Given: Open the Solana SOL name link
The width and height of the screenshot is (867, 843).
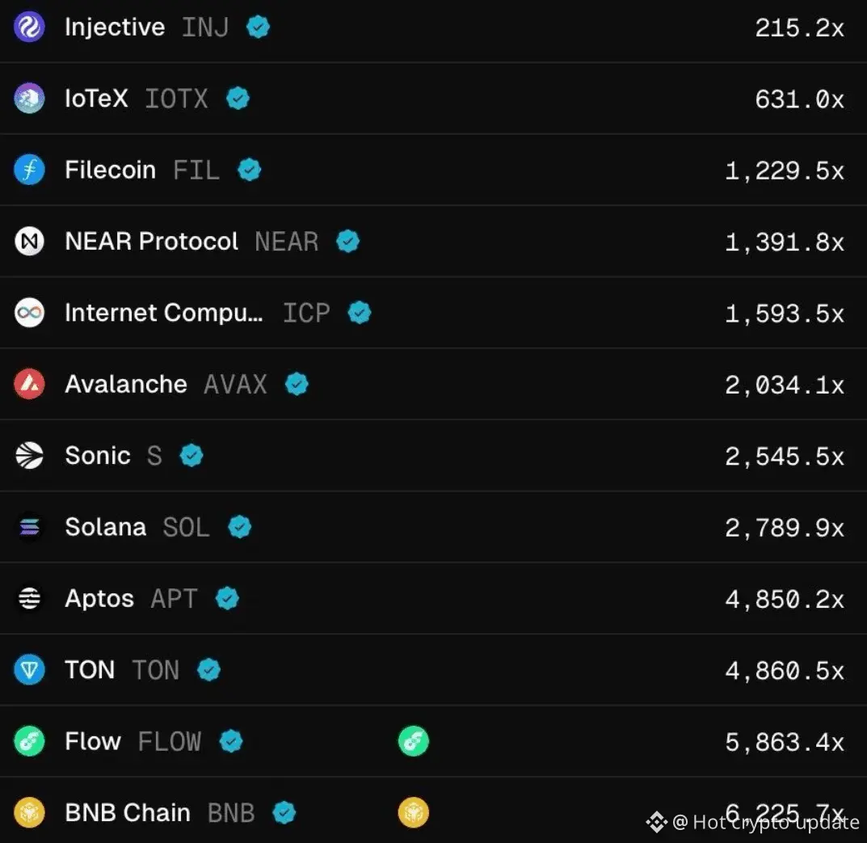Looking at the screenshot, I should [106, 527].
